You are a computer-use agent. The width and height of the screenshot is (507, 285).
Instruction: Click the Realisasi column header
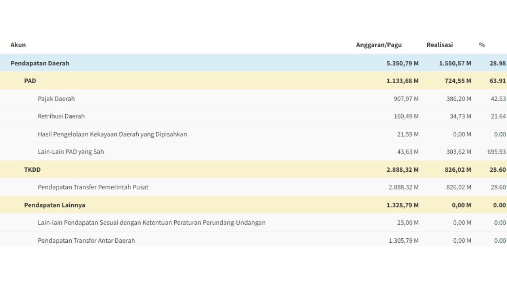point(439,45)
